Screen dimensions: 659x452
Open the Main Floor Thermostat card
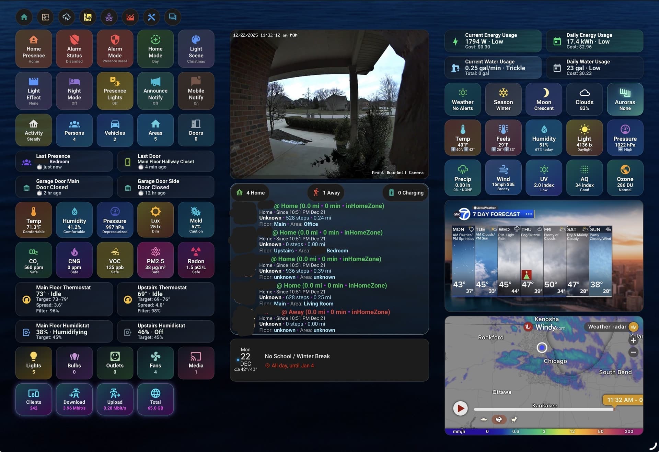coord(64,299)
